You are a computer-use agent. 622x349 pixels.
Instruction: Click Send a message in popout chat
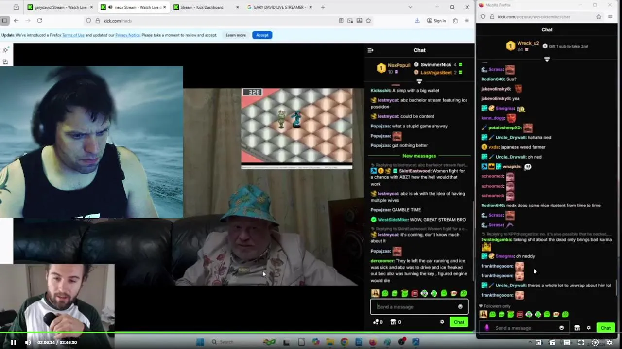coord(525,328)
